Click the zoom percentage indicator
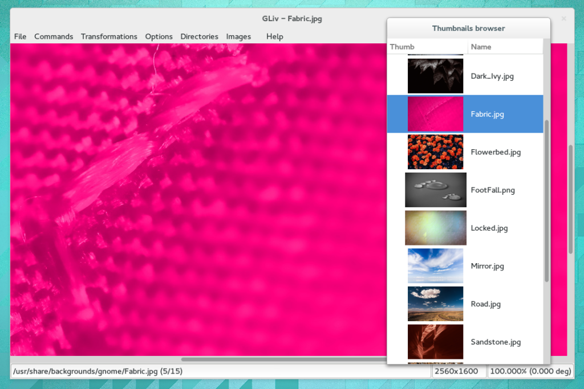Image resolution: width=584 pixels, height=389 pixels. pos(530,371)
